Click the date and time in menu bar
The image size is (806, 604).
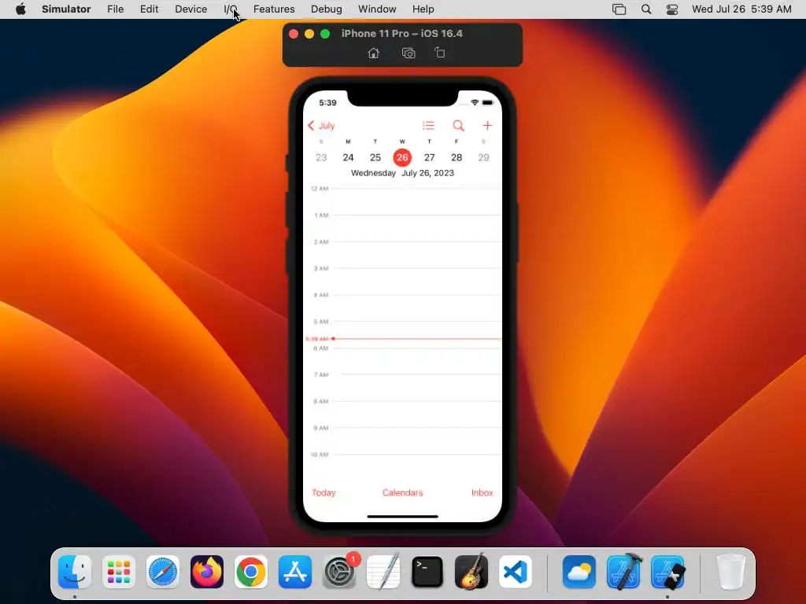pyautogui.click(x=741, y=9)
